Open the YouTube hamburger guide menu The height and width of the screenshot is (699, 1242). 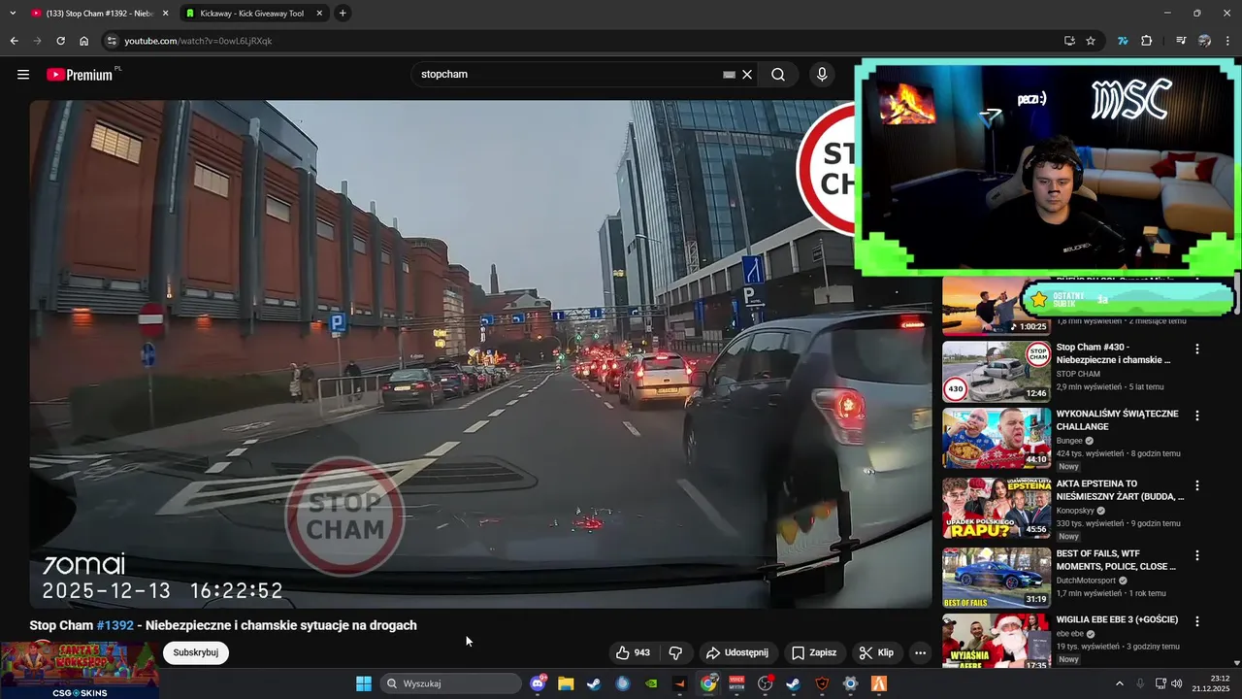pos(23,75)
